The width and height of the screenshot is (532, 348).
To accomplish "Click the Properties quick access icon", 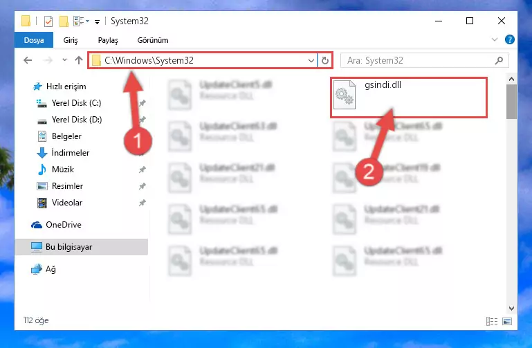I will point(48,21).
